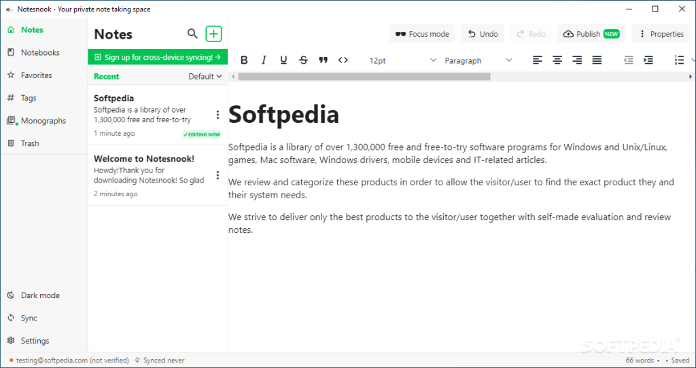Image resolution: width=696 pixels, height=368 pixels.
Task: Increase indent of paragraph
Action: [x=648, y=60]
